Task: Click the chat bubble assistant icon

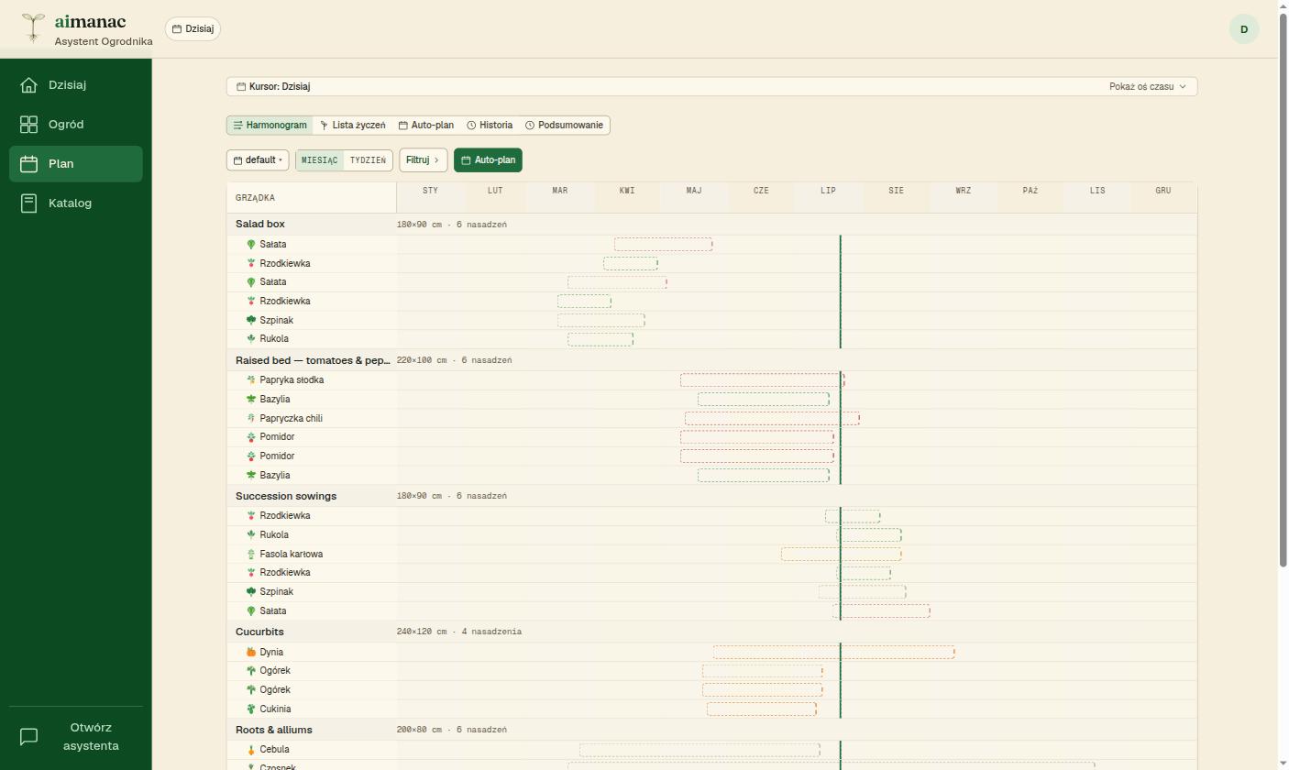Action: (x=28, y=737)
